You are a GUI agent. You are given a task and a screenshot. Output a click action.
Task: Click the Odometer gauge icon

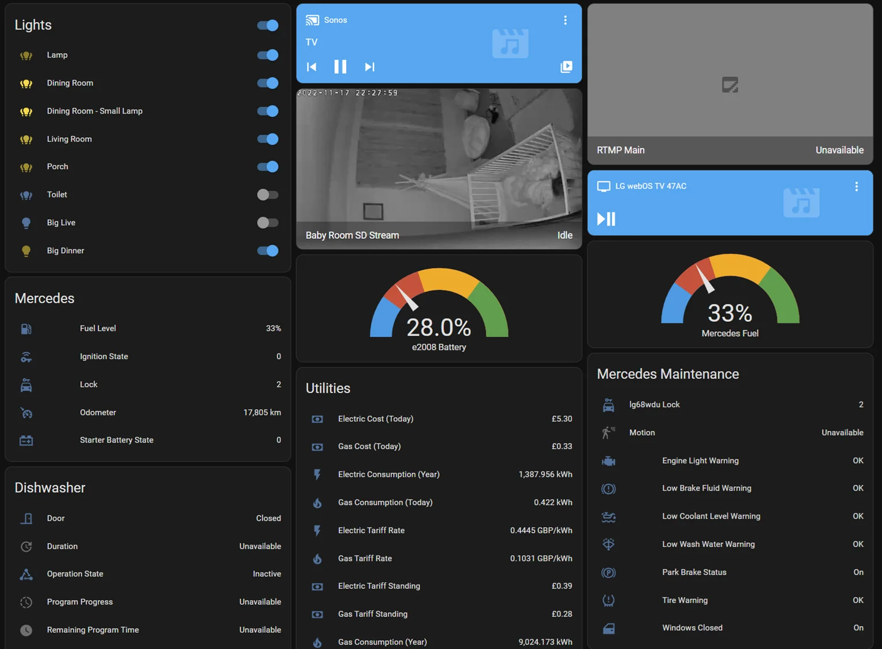[26, 413]
